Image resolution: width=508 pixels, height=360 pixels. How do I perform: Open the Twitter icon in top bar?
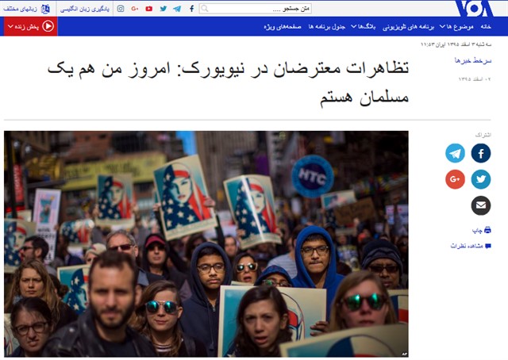pyautogui.click(x=164, y=9)
